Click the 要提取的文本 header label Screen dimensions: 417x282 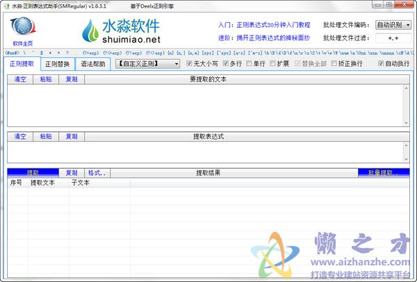(208, 79)
